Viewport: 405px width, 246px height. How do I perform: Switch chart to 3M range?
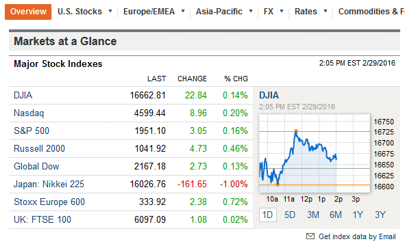point(312,215)
